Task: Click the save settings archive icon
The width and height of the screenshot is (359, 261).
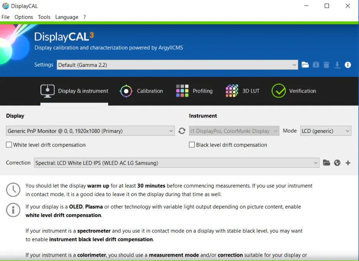Action: coord(316,65)
